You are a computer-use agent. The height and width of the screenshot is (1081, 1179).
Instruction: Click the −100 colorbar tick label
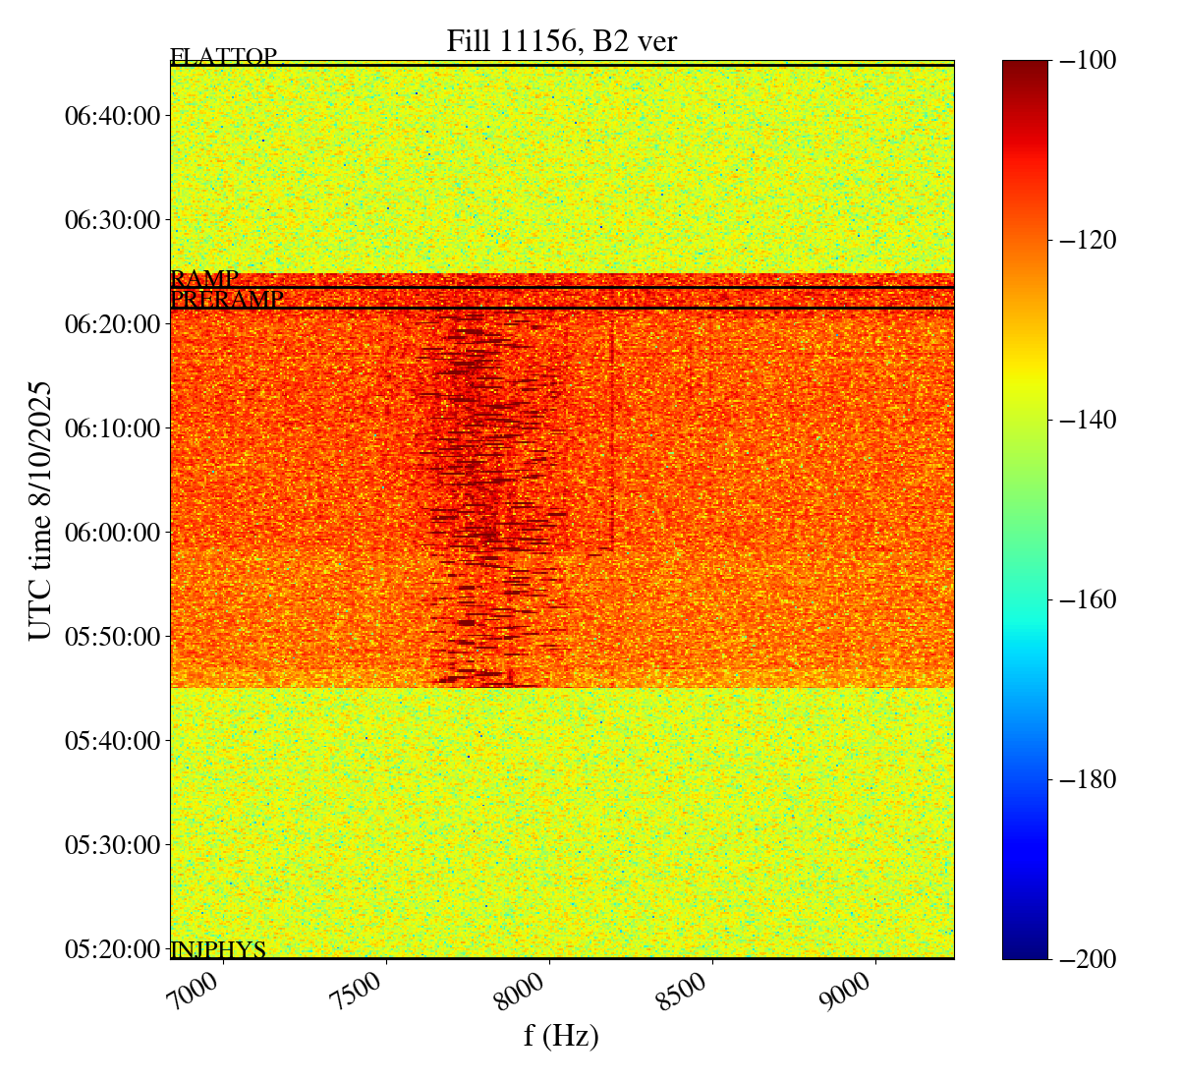click(1089, 60)
